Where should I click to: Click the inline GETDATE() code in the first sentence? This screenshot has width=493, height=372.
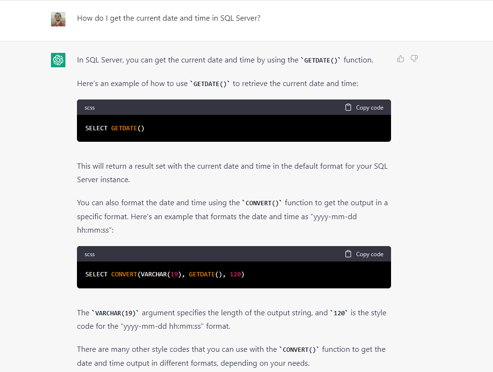[x=321, y=61]
